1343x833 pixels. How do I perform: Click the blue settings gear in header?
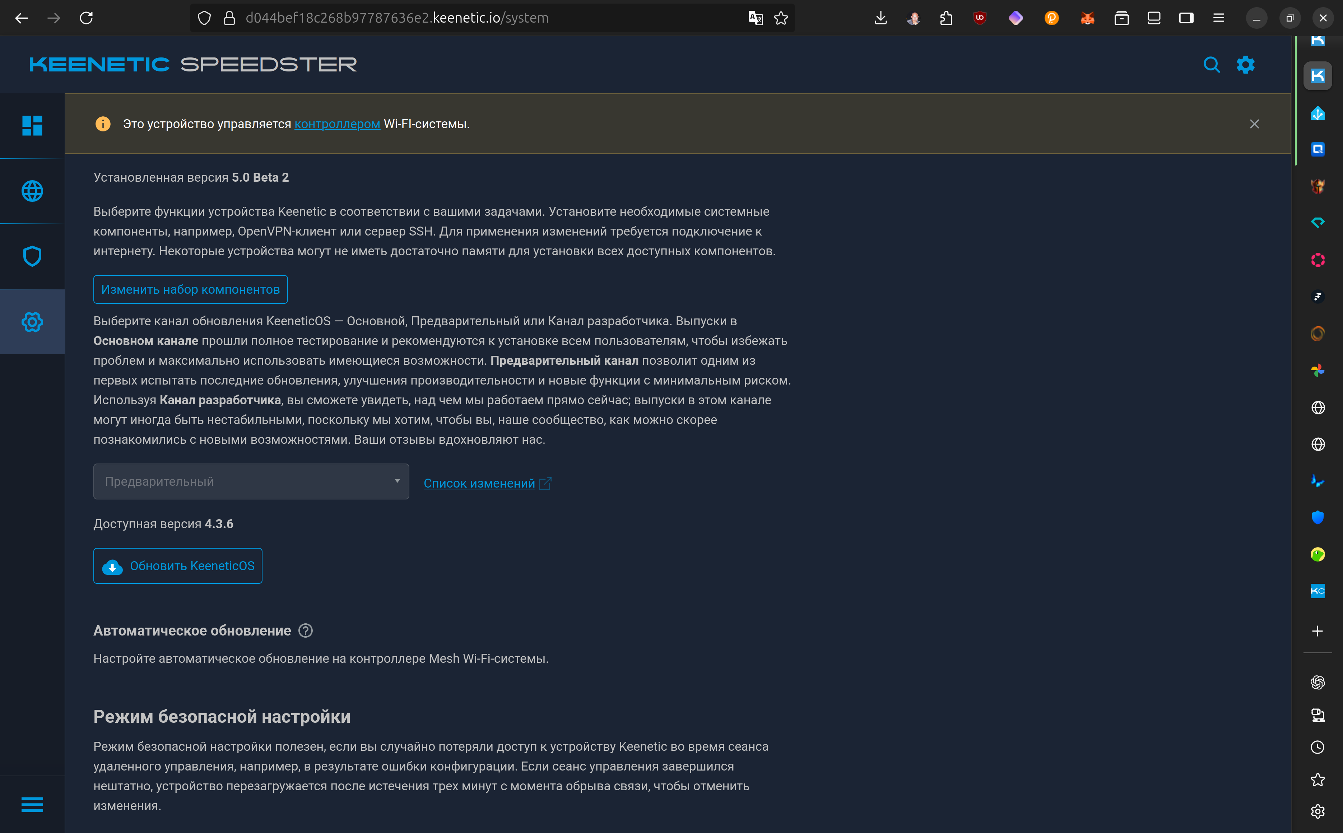click(x=1245, y=65)
